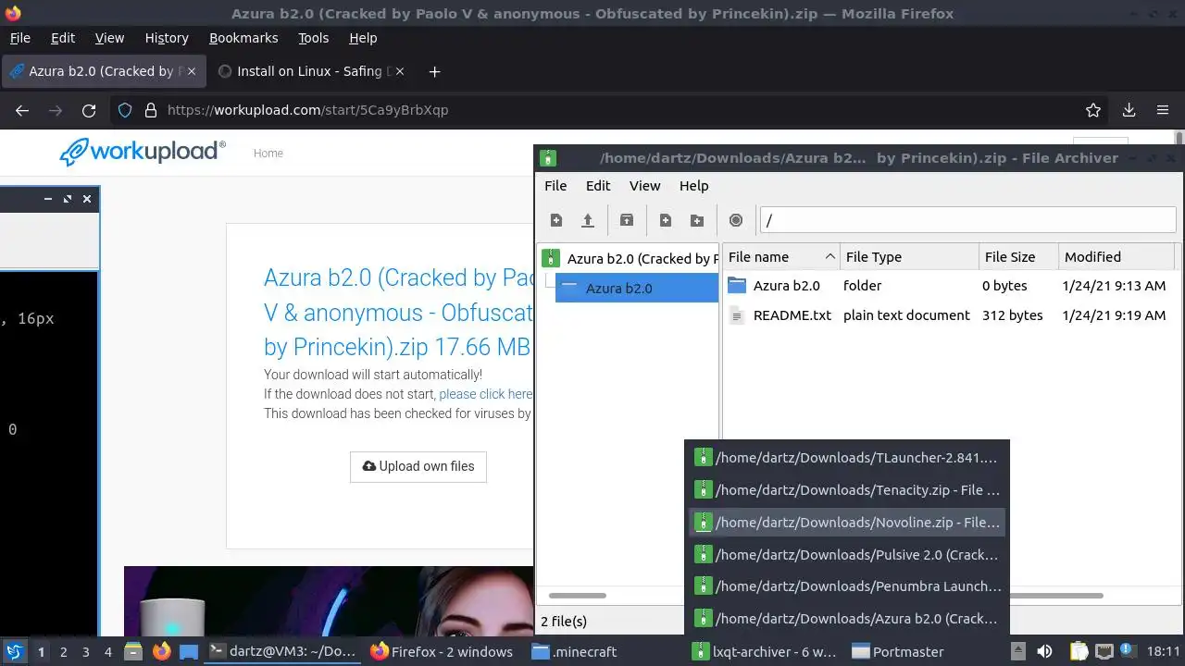This screenshot has height=666, width=1185.
Task: Click the 'please click here' download link
Action: pos(485,394)
